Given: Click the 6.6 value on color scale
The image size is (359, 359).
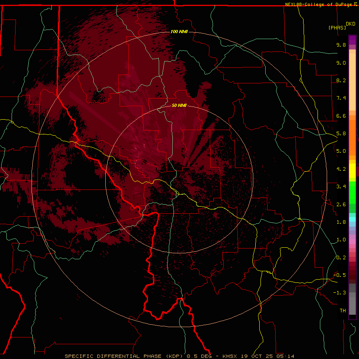Looking at the screenshot, I should tap(341, 116).
